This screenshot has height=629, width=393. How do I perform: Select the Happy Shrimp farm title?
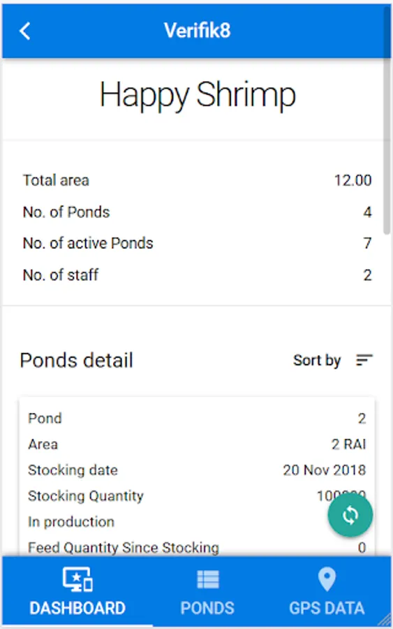(197, 96)
